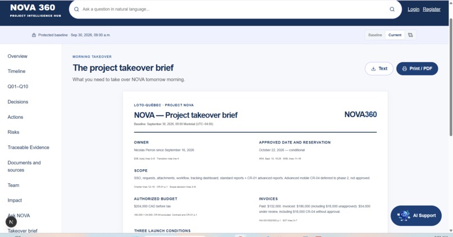Download the brief as Text
The image size is (453, 237).
[x=379, y=68]
